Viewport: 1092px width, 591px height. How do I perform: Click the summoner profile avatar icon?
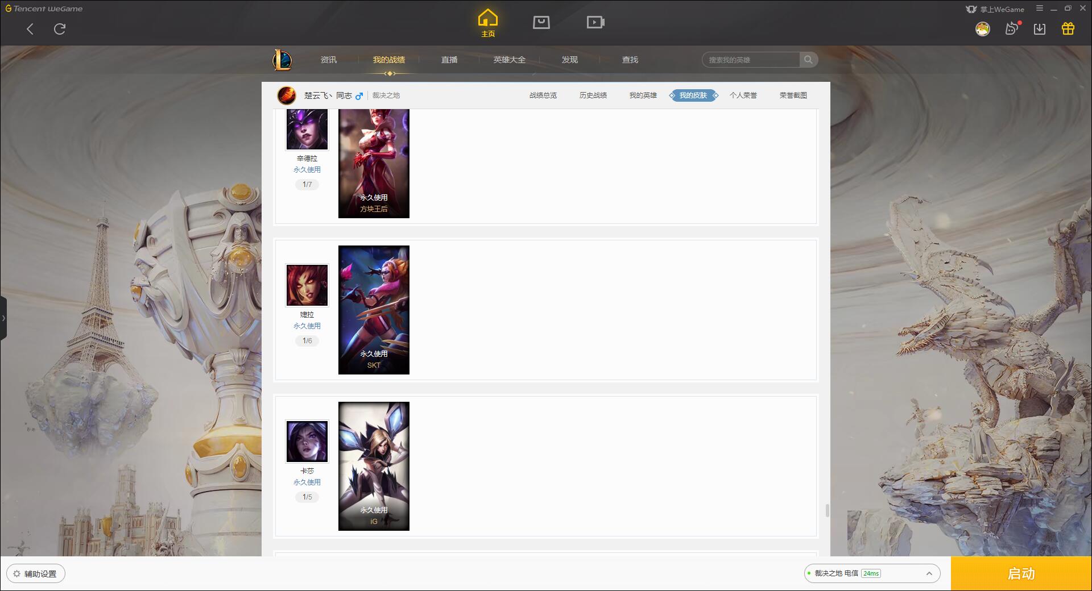(287, 95)
